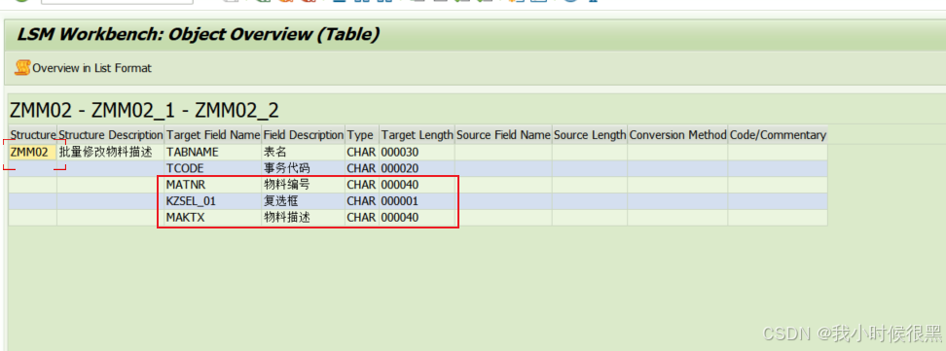Click the CHAR type cell in KZSEL_01 row
Screen dimensions: 946x351
pos(363,201)
